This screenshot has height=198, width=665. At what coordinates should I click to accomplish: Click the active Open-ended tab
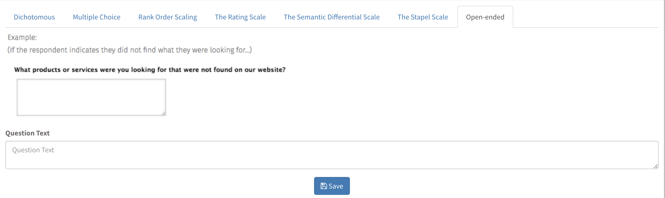[x=485, y=17]
